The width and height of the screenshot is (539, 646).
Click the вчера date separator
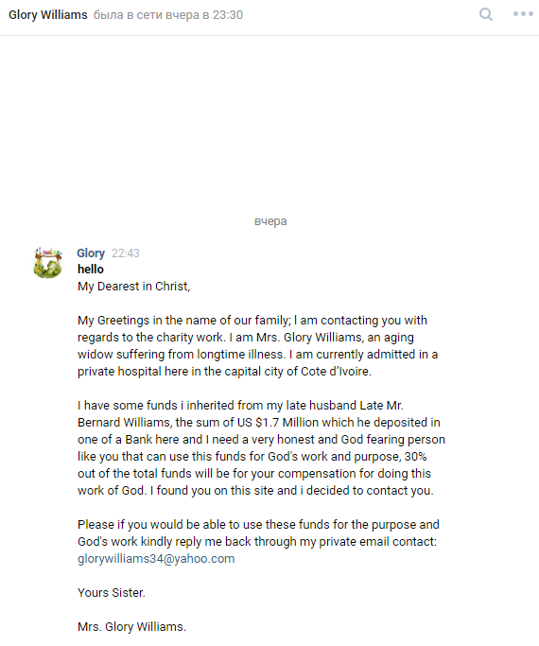coord(270,221)
